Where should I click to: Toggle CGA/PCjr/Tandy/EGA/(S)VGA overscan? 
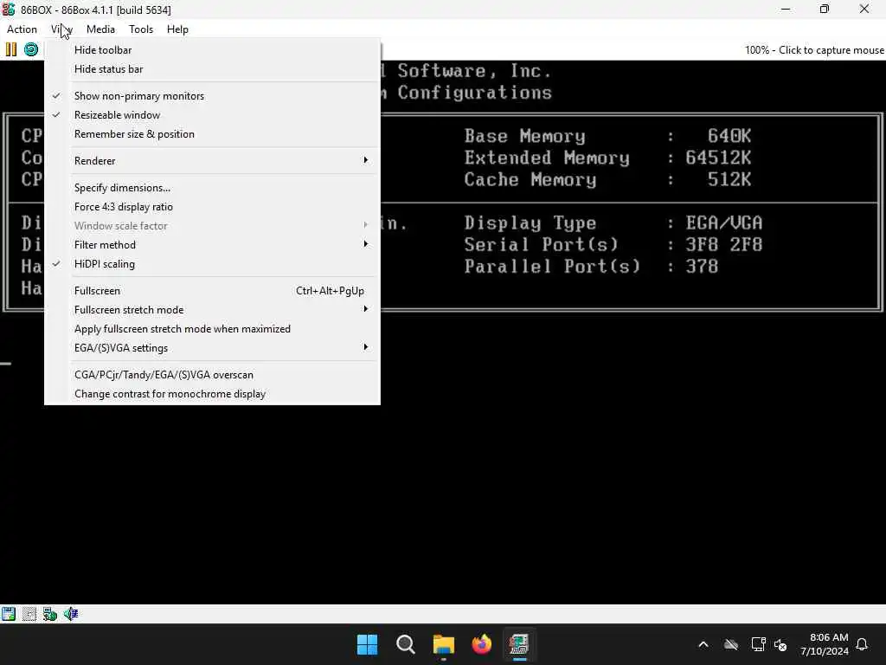point(212,375)
